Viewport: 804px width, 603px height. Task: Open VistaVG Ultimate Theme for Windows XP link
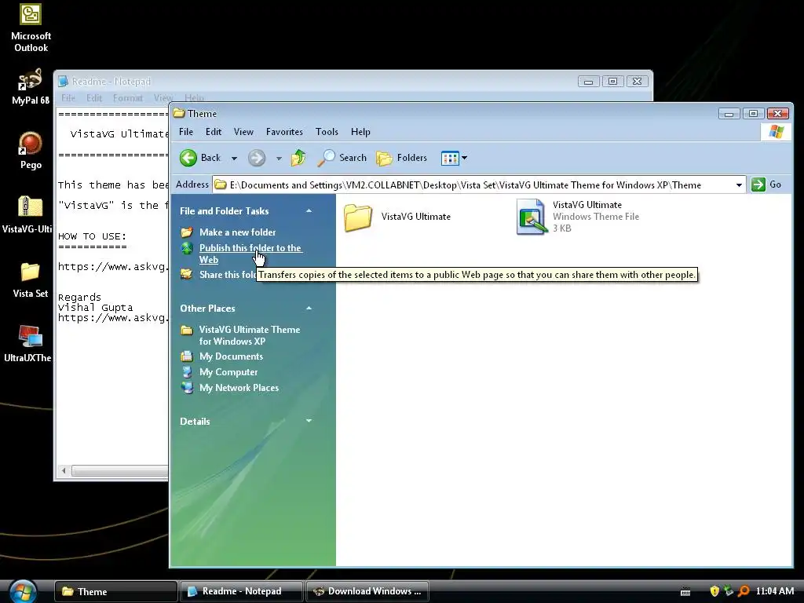250,335
